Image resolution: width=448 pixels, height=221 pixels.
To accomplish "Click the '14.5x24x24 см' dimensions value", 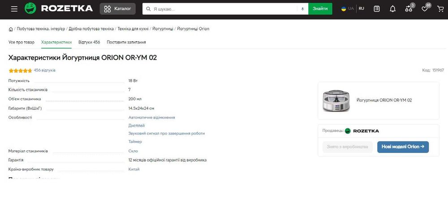I will (x=142, y=108).
